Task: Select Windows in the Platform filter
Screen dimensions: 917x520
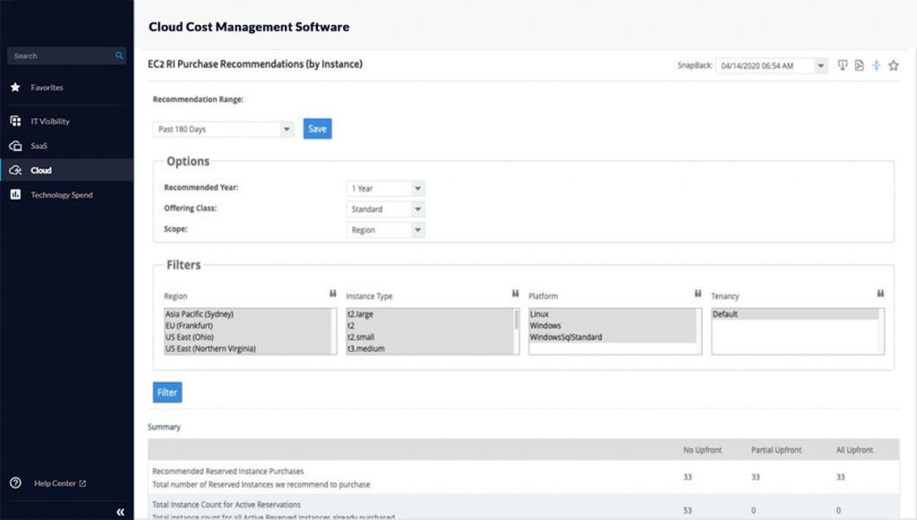Action: coord(549,326)
